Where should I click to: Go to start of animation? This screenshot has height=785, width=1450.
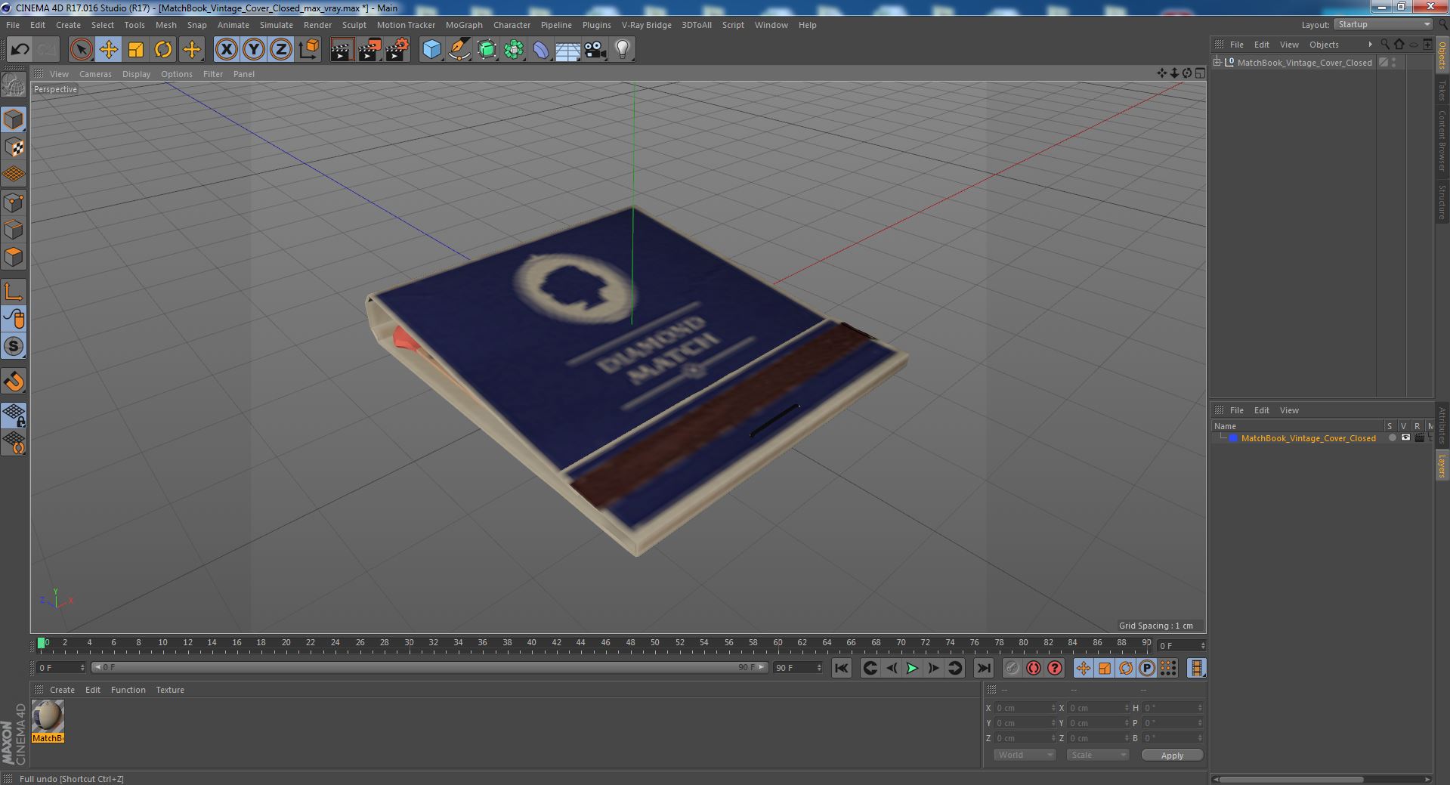click(x=842, y=668)
